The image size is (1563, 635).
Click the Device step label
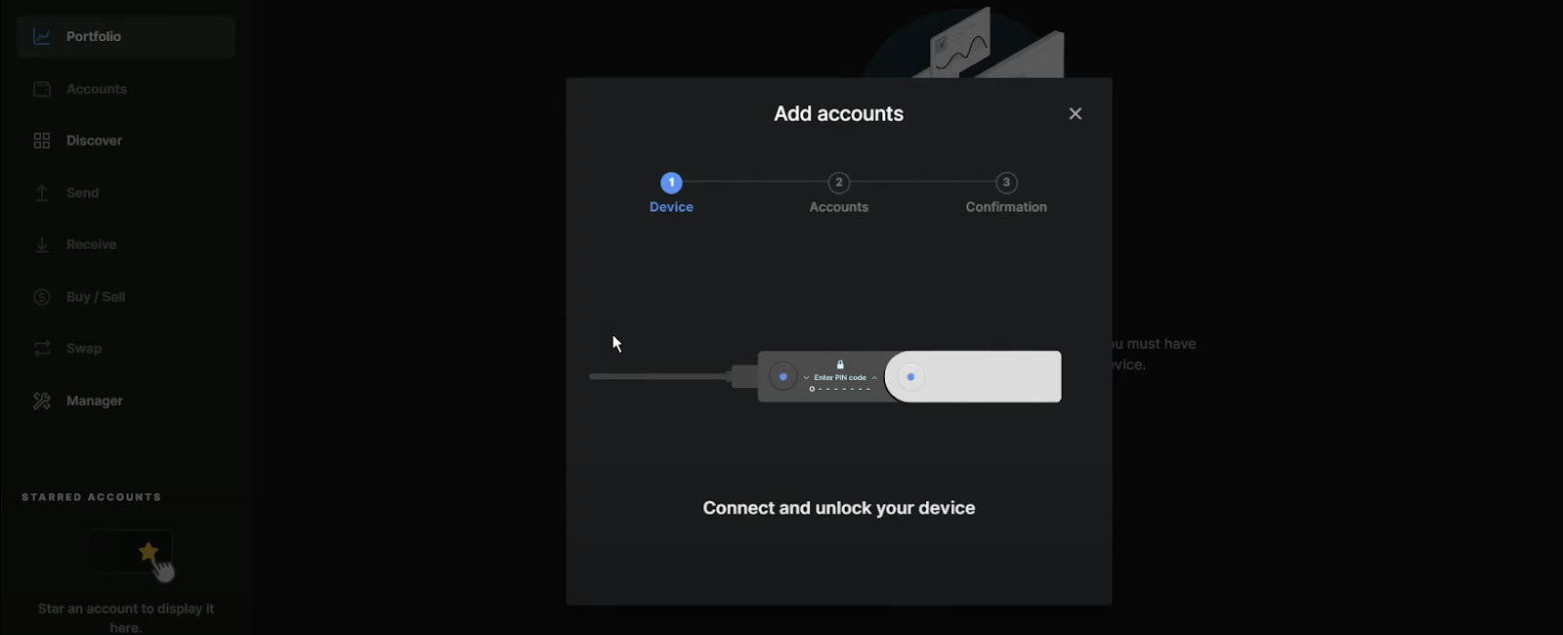pyautogui.click(x=671, y=207)
